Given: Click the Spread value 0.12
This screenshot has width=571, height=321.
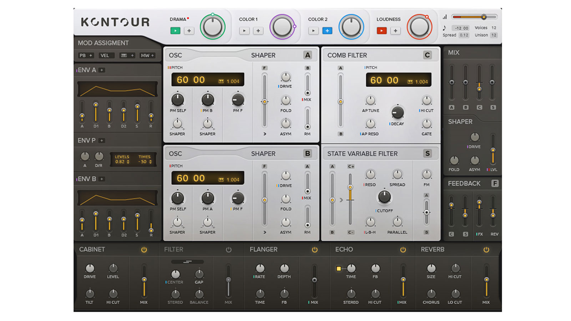Looking at the screenshot, I should pos(464,35).
